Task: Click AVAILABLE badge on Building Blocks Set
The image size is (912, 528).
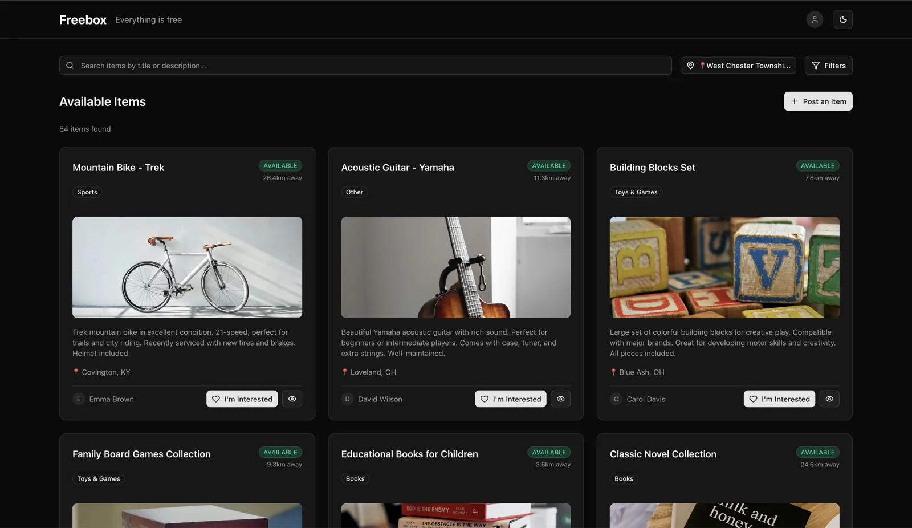Action: coord(818,166)
